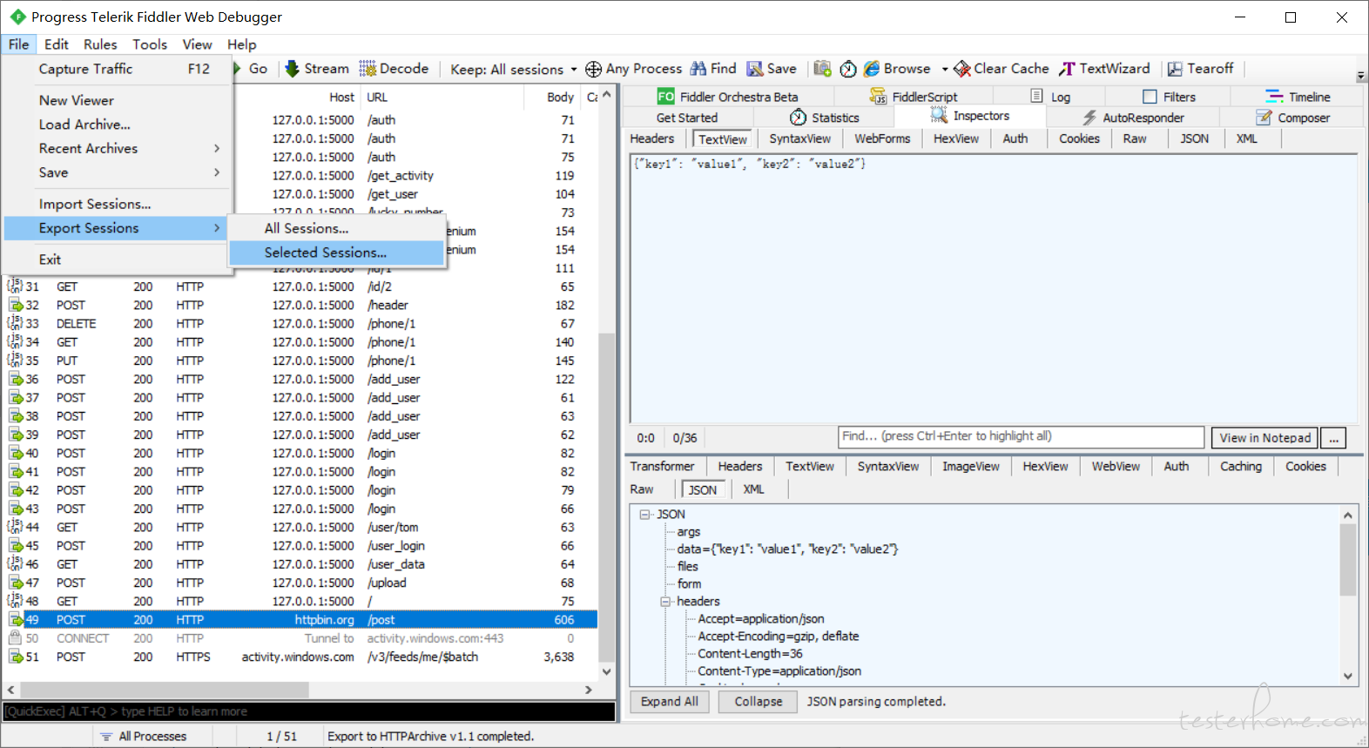Click the Collapse button
The image size is (1369, 748).
click(x=759, y=702)
